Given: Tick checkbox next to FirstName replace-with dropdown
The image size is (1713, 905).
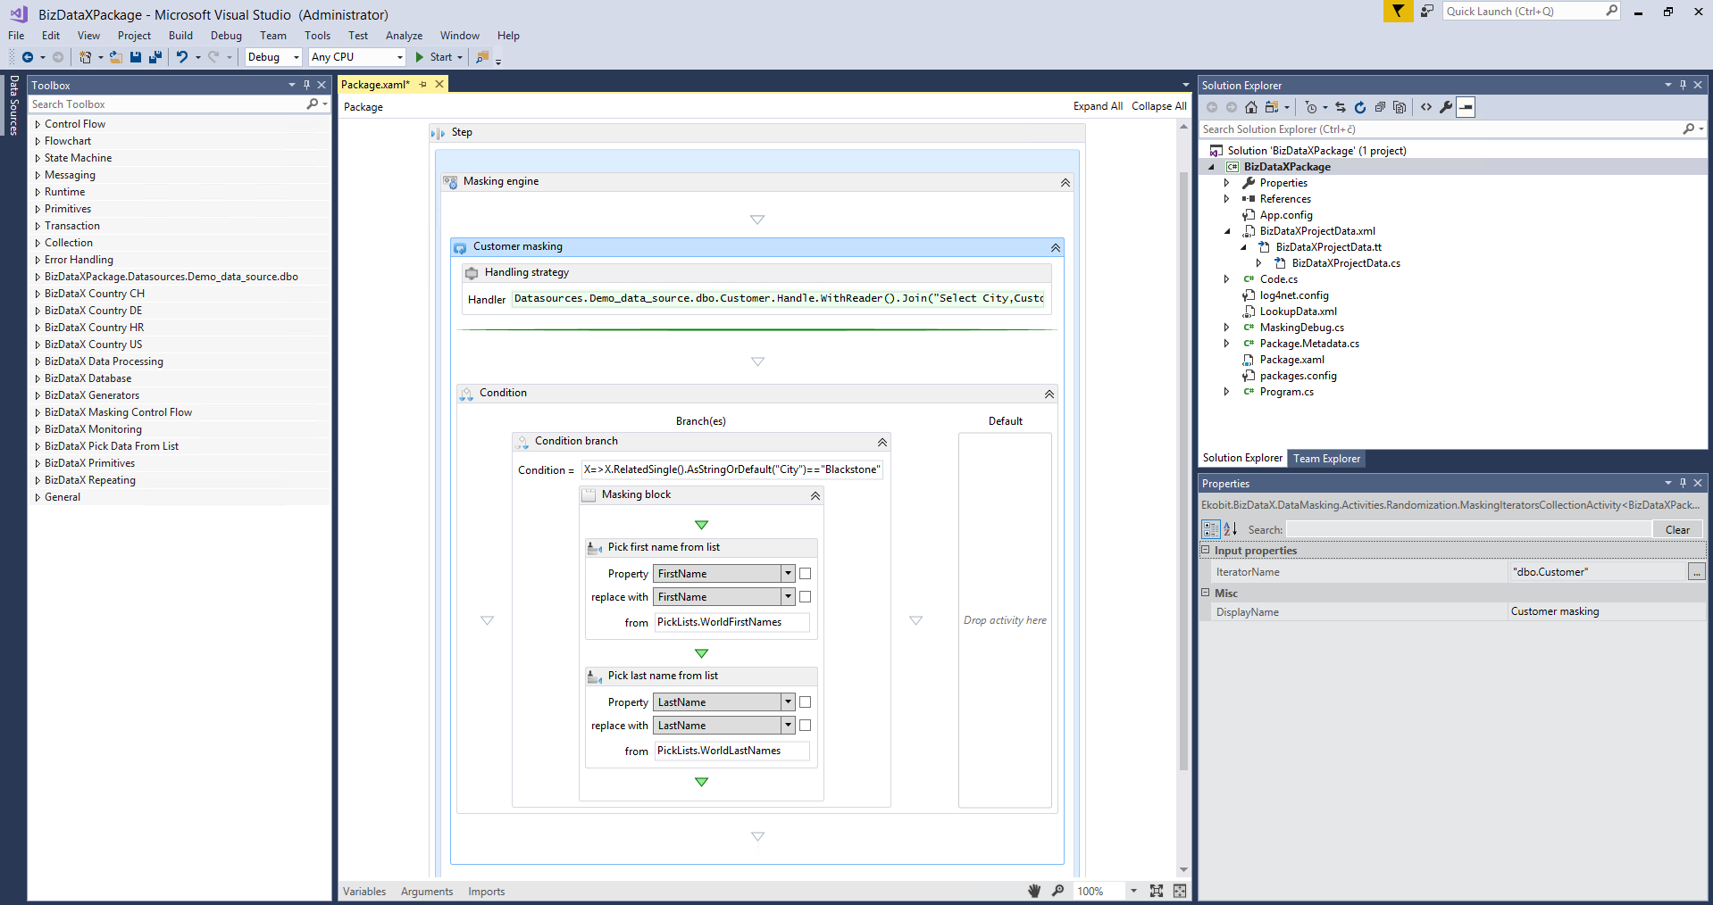Looking at the screenshot, I should pyautogui.click(x=805, y=597).
